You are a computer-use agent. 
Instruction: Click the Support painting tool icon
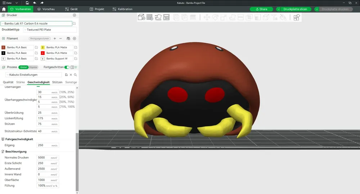pos(257,17)
